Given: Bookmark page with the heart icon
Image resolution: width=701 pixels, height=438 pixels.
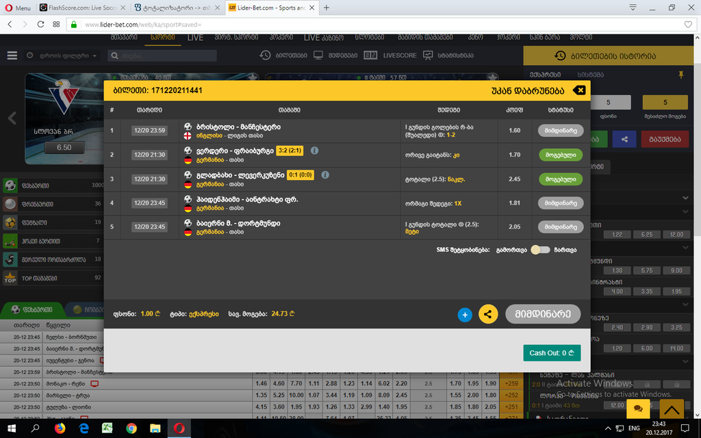Looking at the screenshot, I should (x=689, y=25).
